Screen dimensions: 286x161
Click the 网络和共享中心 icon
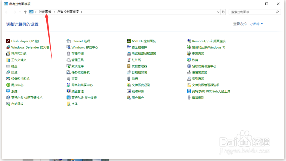(68, 85)
